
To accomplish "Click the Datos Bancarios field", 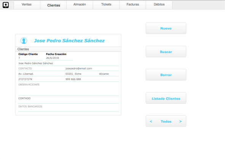I will point(68,108).
